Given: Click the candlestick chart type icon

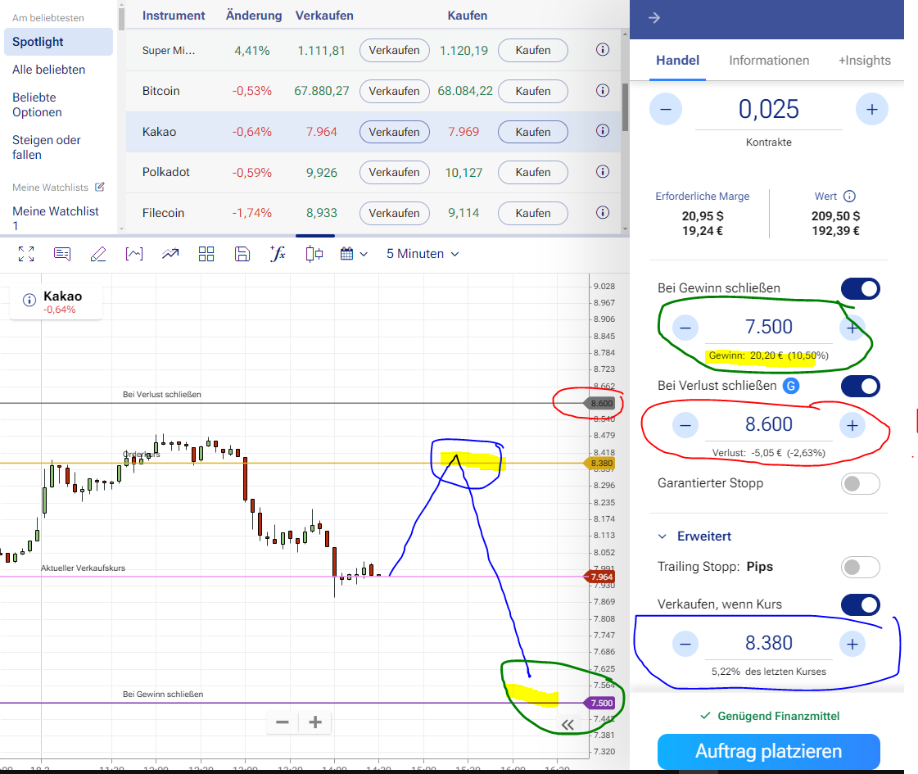Looking at the screenshot, I should (314, 254).
